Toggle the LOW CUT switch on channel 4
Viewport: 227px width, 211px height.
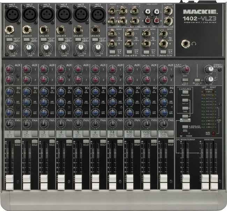coord(61,40)
